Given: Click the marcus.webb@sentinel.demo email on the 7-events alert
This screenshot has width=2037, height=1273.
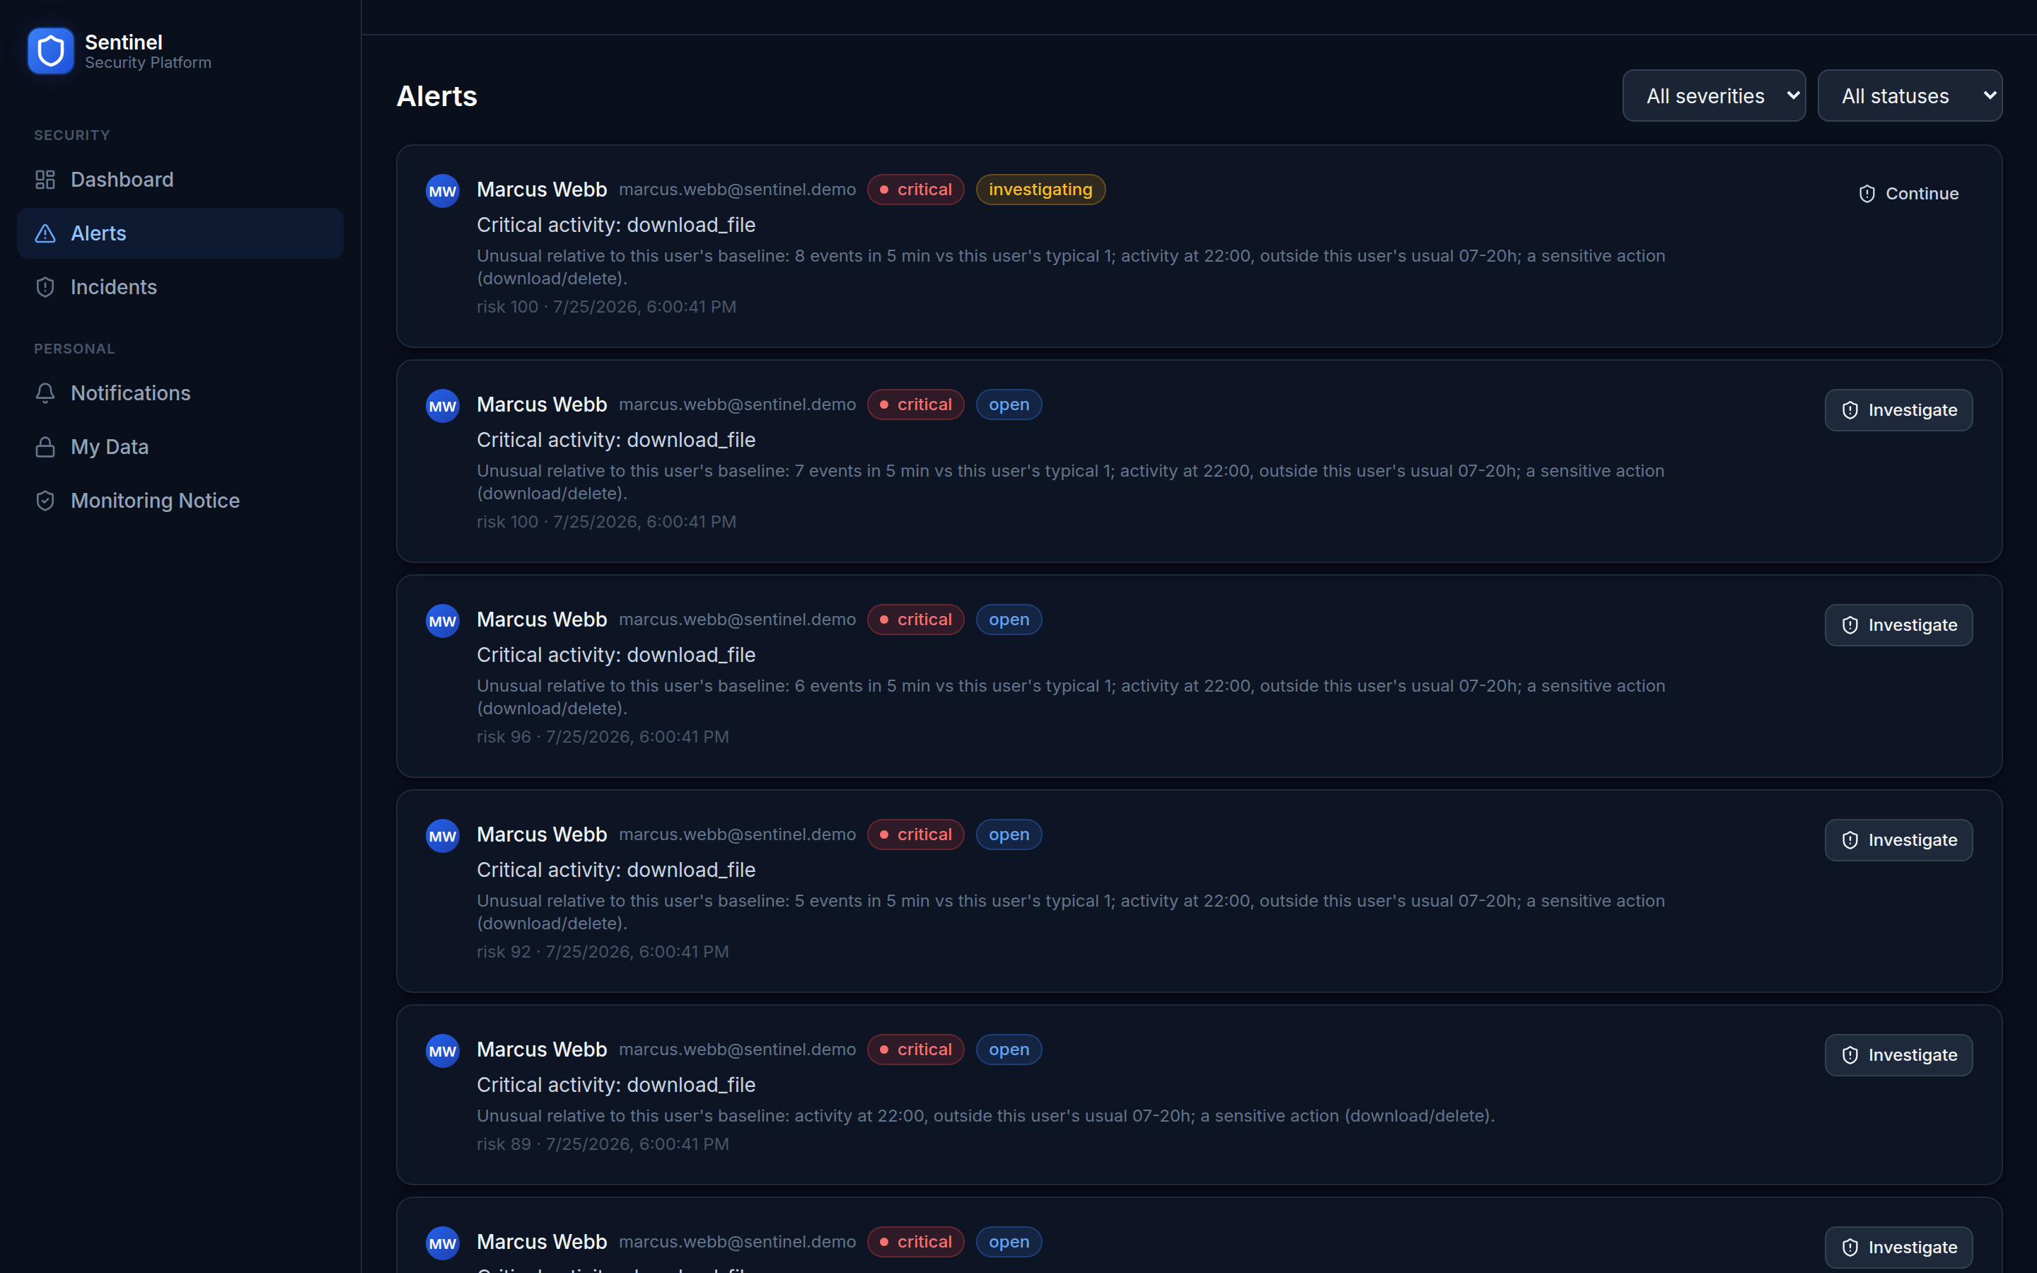Looking at the screenshot, I should (738, 405).
